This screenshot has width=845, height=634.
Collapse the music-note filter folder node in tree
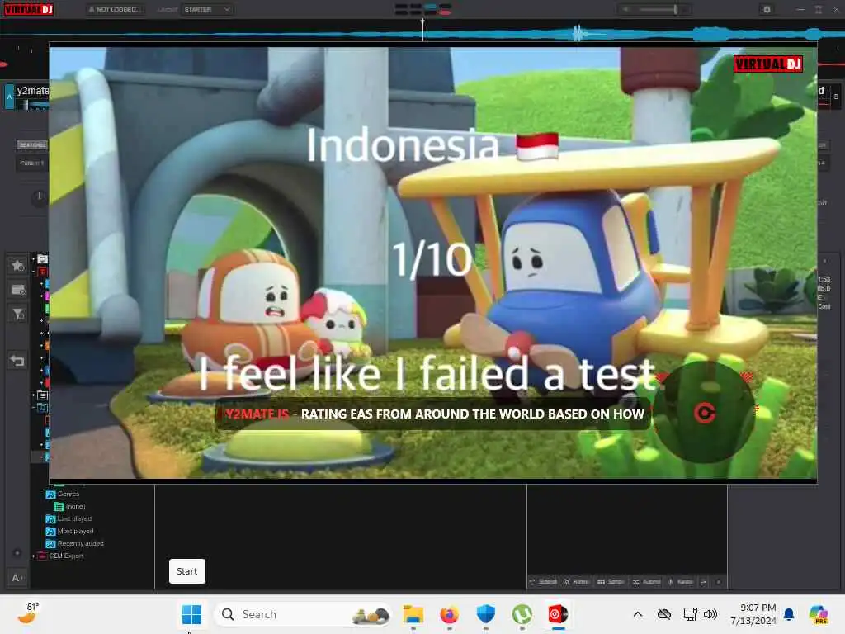coord(34,408)
